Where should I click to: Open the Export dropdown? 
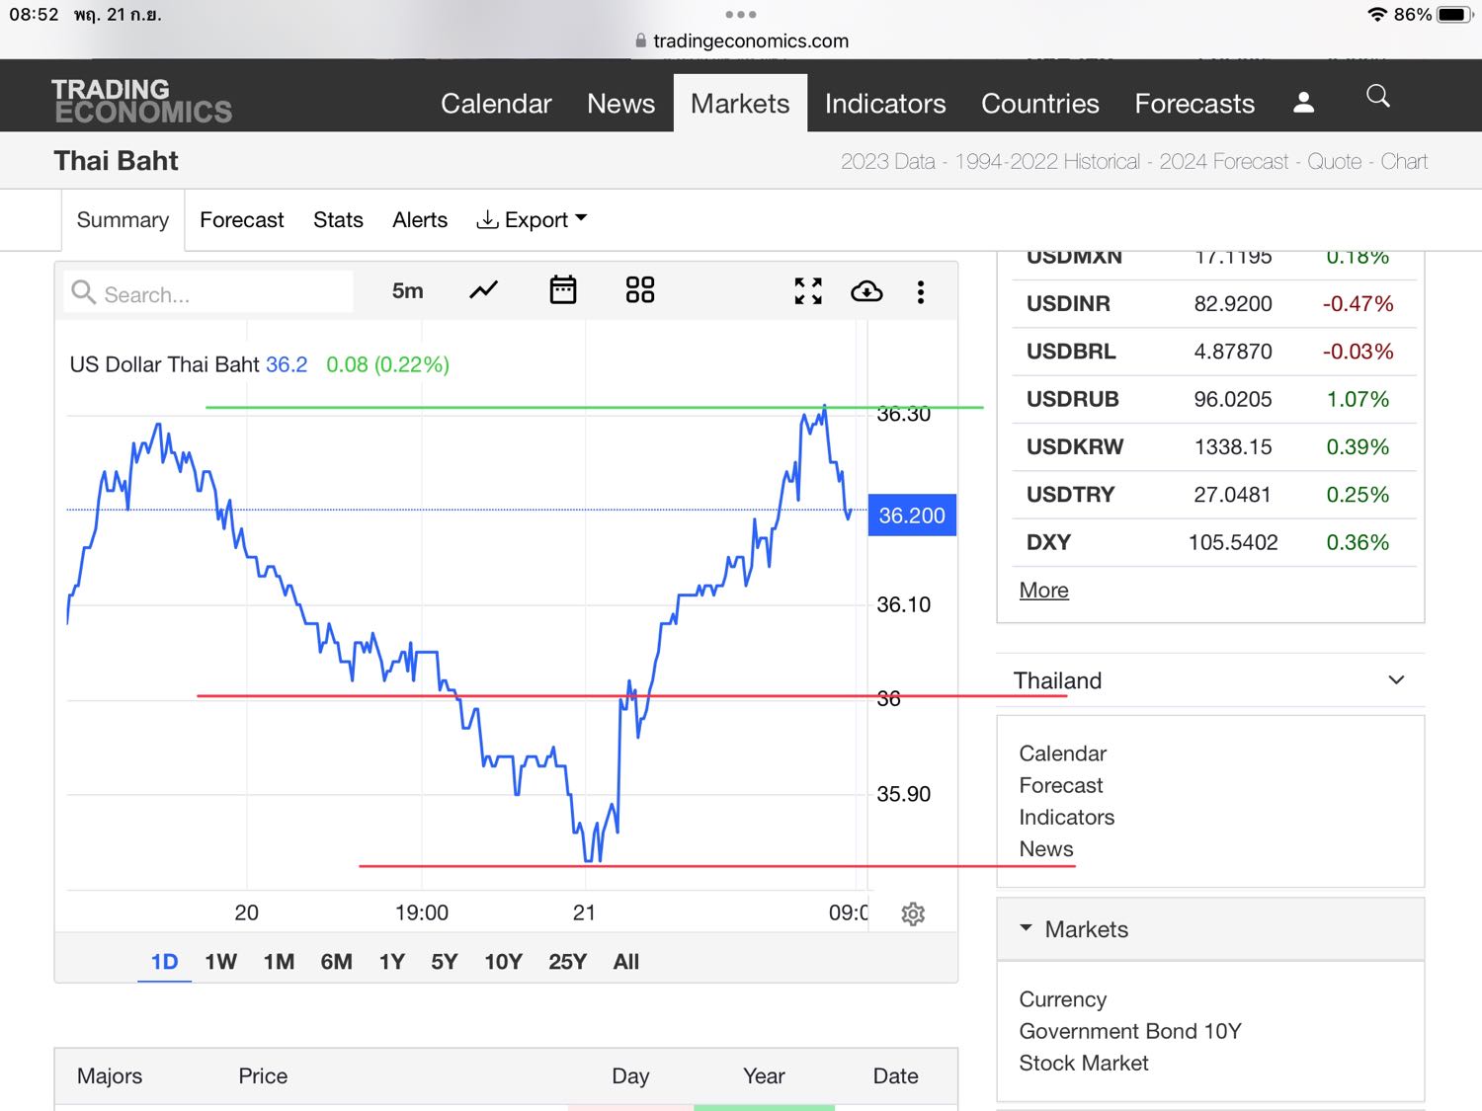[x=532, y=220]
